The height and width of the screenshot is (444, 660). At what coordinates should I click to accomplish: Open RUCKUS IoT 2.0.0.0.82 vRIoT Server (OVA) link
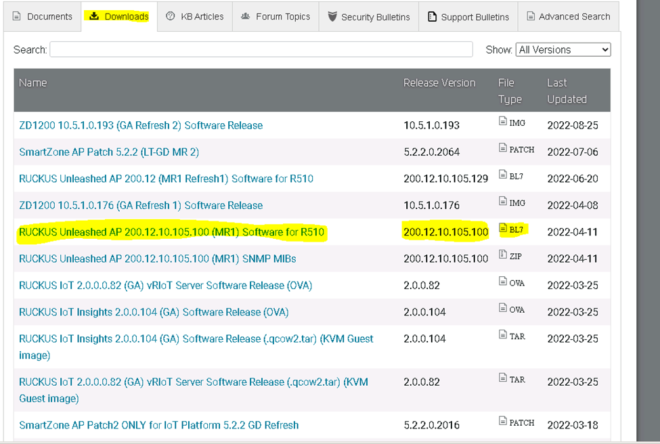tap(165, 286)
